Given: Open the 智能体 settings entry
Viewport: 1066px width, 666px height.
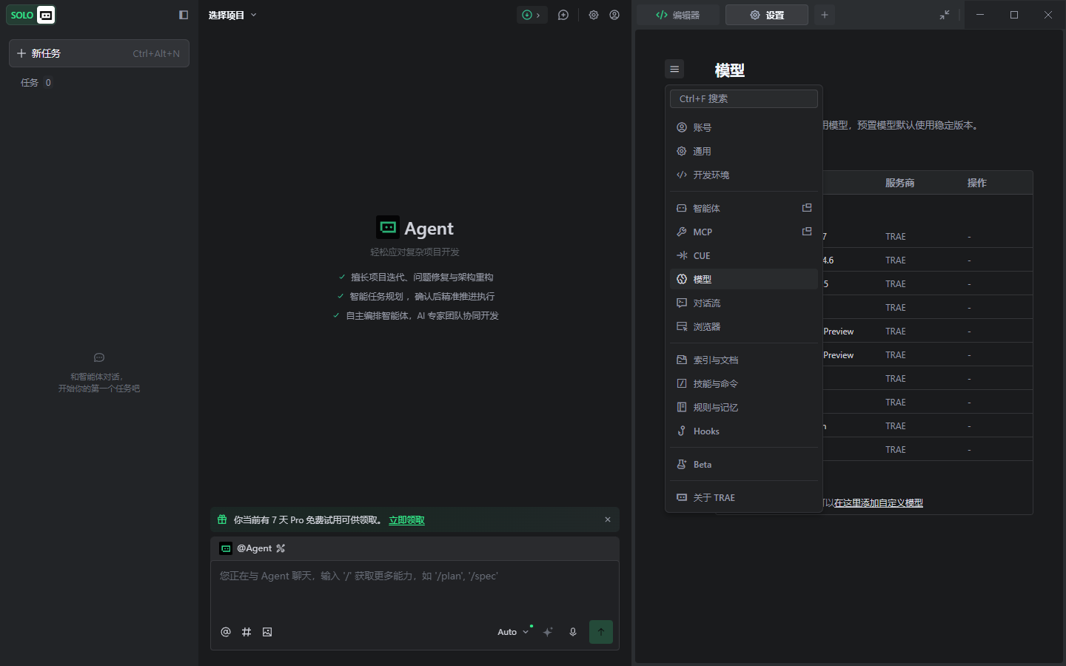Looking at the screenshot, I should pos(744,208).
